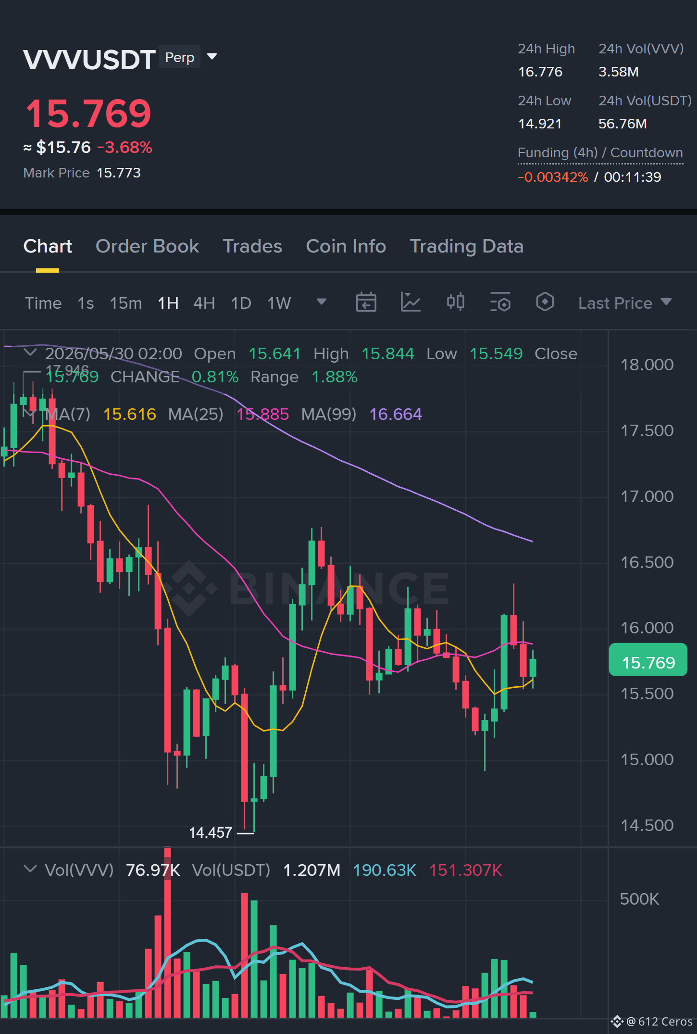Collapse the MA indicator legend chevron
This screenshot has height=1034, width=697.
tap(30, 413)
